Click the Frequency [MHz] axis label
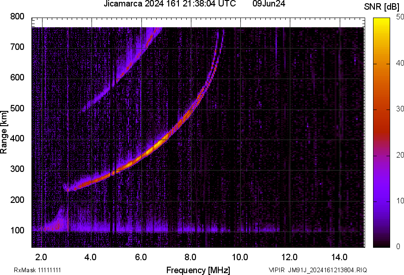Image resolution: width=404 pixels, height=275 pixels. [x=198, y=270]
